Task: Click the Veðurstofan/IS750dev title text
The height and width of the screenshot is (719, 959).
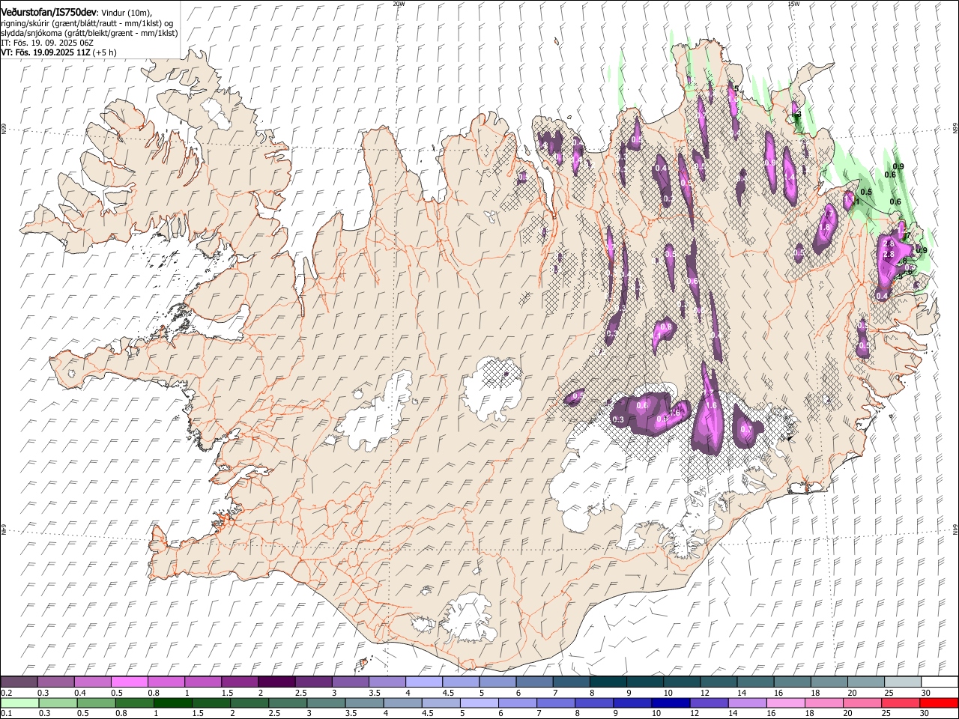Action: [49, 12]
